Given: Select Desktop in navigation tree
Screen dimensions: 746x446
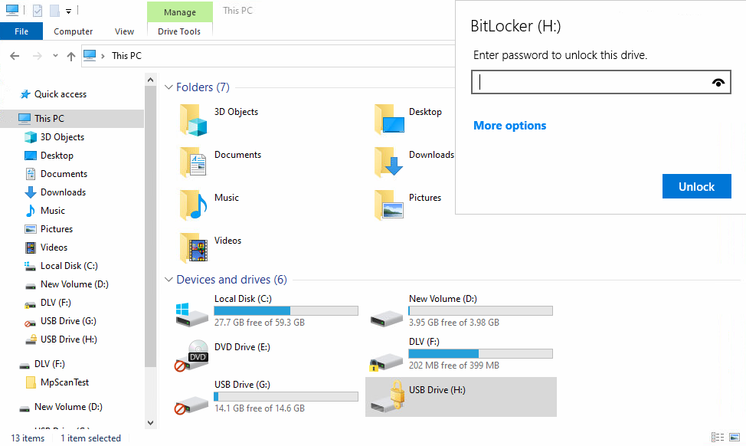Looking at the screenshot, I should 57,156.
